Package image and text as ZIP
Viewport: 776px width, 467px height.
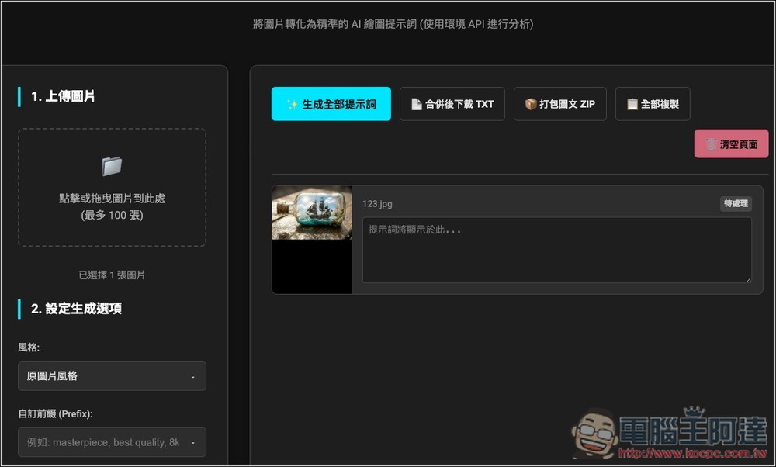(x=560, y=104)
